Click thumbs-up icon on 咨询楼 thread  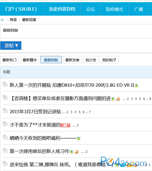click(118, 99)
